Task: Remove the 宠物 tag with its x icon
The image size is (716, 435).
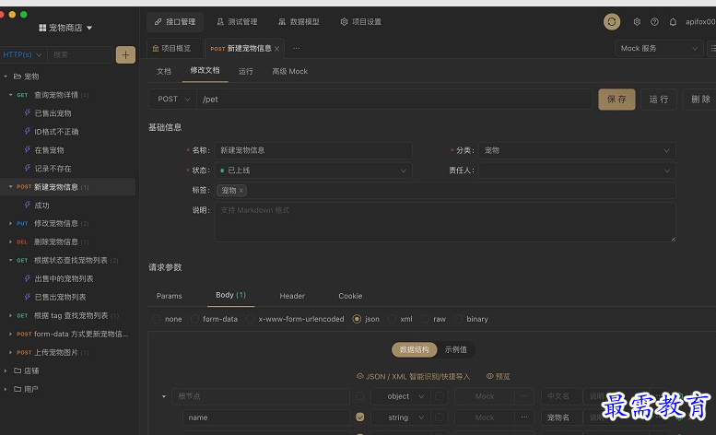Action: 241,191
